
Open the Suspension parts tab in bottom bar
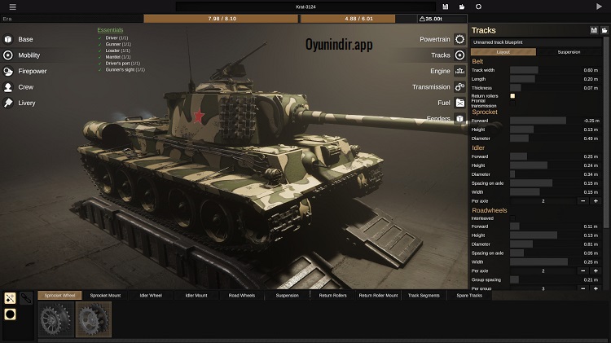tap(288, 296)
